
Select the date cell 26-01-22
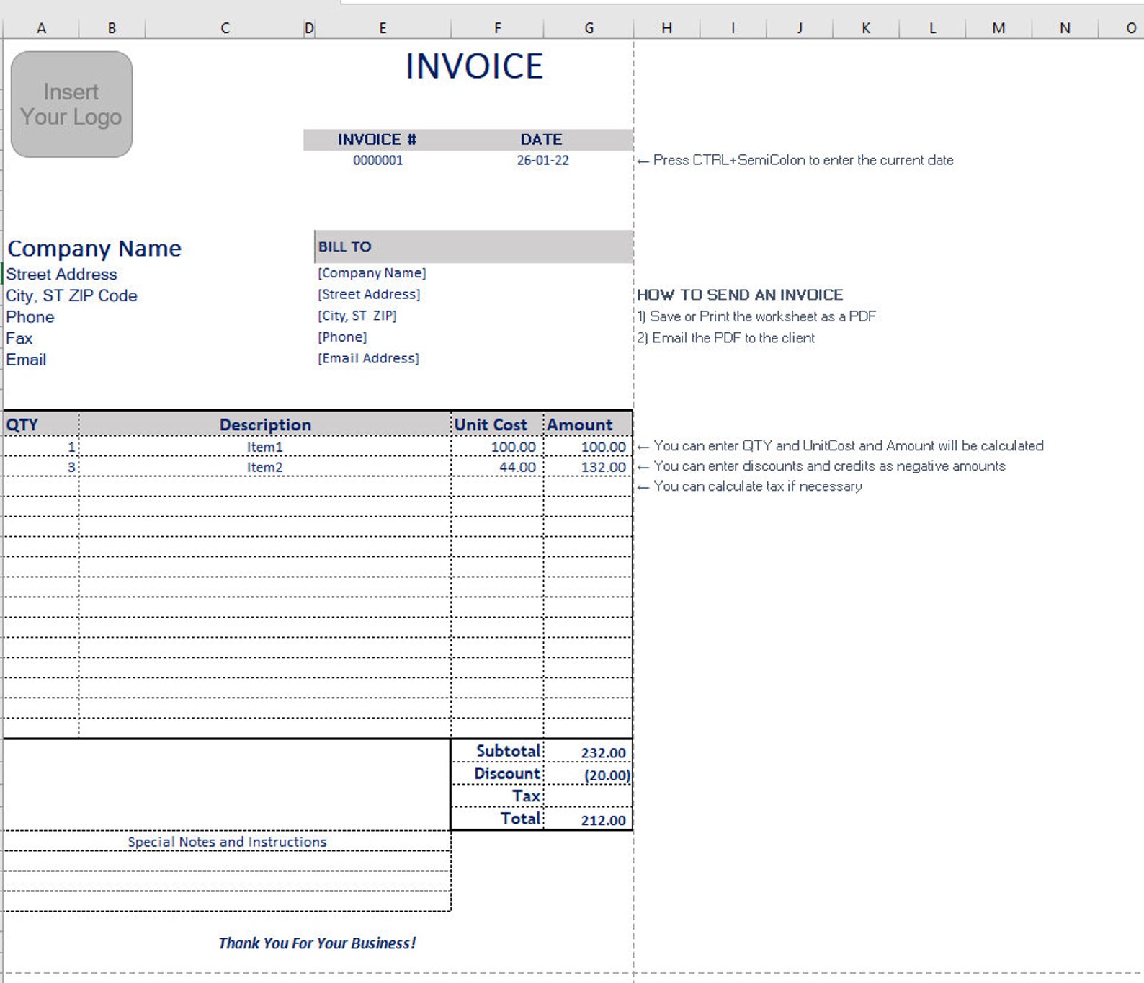coord(542,160)
